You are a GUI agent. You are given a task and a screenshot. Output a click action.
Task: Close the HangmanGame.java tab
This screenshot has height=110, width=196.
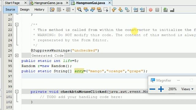tap(67, 3)
